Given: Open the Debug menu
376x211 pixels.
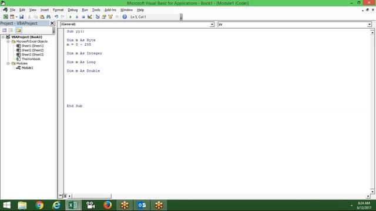Looking at the screenshot, I should (x=73, y=10).
